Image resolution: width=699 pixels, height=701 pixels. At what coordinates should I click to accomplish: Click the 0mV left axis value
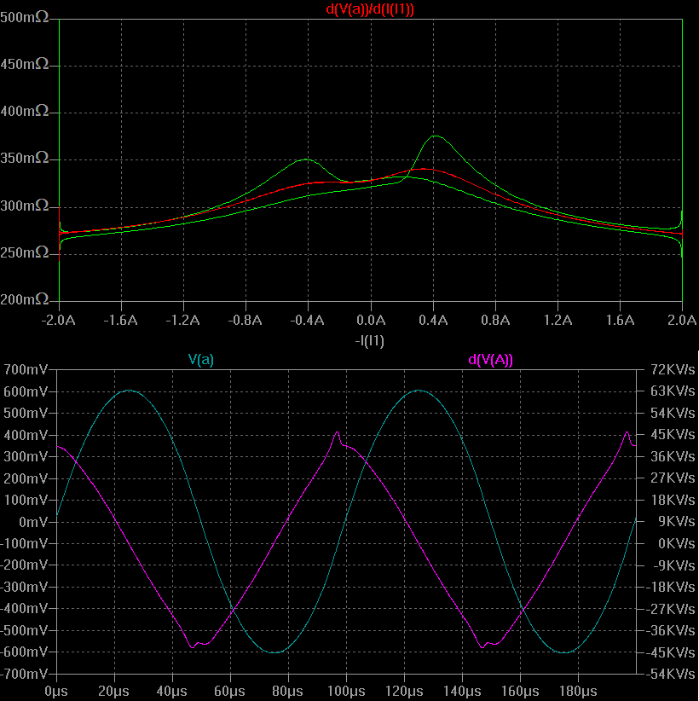coord(33,522)
